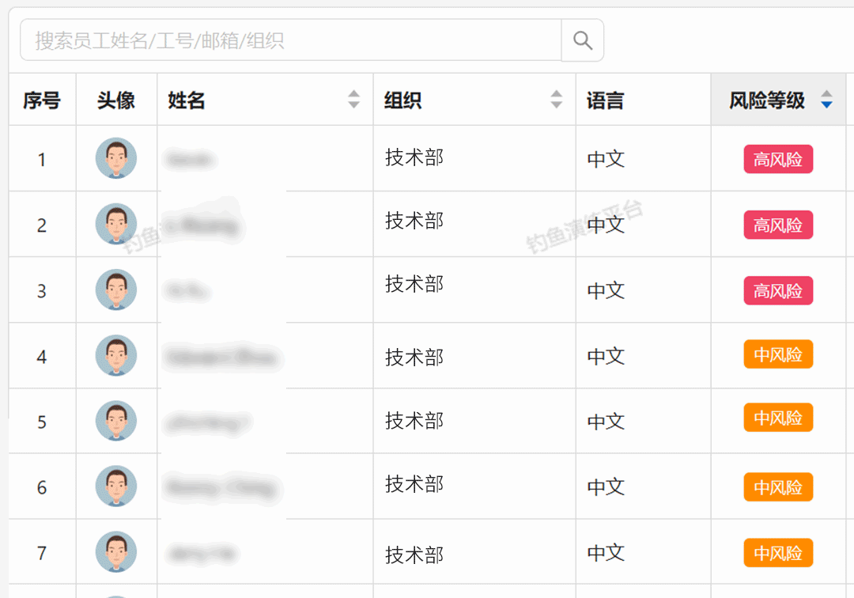Click the 高风险 tag in row 3
The width and height of the screenshot is (854, 598).
click(778, 291)
